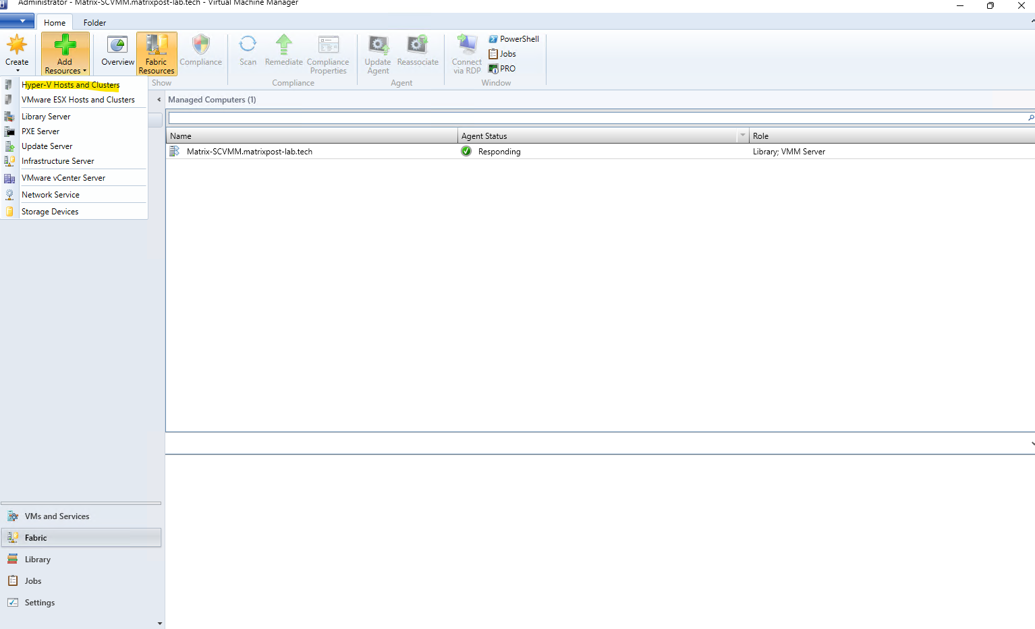Click Update Agent in ribbon
This screenshot has width=1035, height=629.
tap(378, 54)
